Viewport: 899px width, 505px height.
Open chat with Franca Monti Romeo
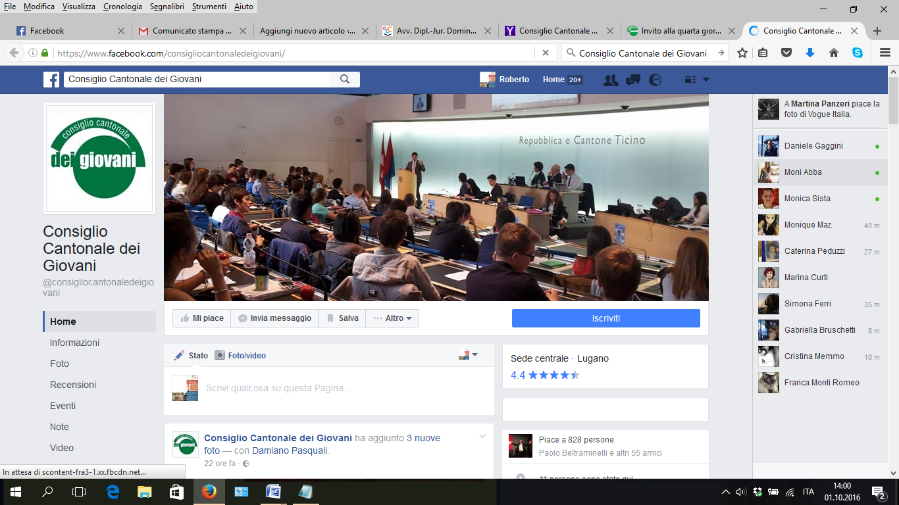pos(819,383)
